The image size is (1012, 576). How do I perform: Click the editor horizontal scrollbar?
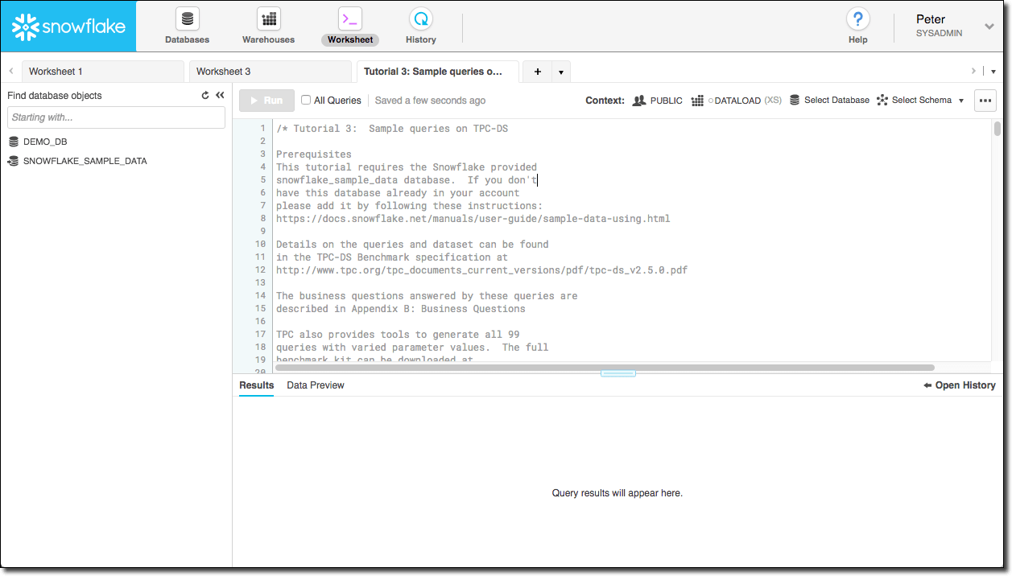(605, 368)
